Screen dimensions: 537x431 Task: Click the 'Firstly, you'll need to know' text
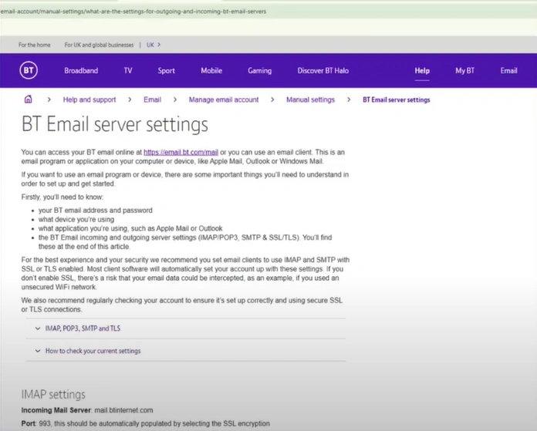(x=62, y=197)
